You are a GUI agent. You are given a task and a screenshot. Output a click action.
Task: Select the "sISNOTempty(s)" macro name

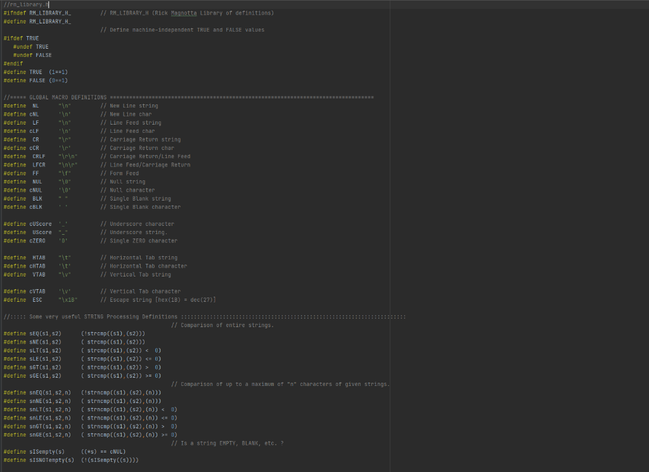[52, 461]
